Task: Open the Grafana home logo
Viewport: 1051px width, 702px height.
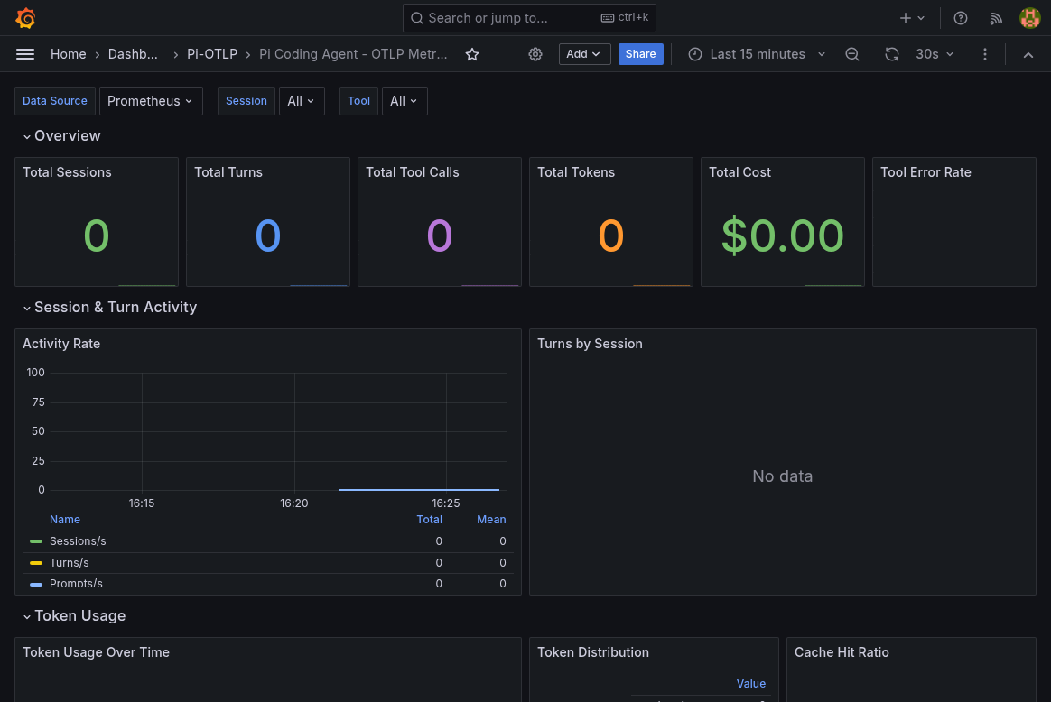Action: pyautogui.click(x=25, y=18)
